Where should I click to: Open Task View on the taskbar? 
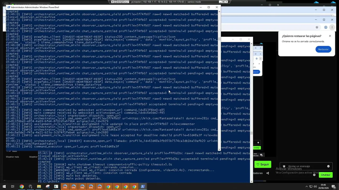(x=12, y=187)
